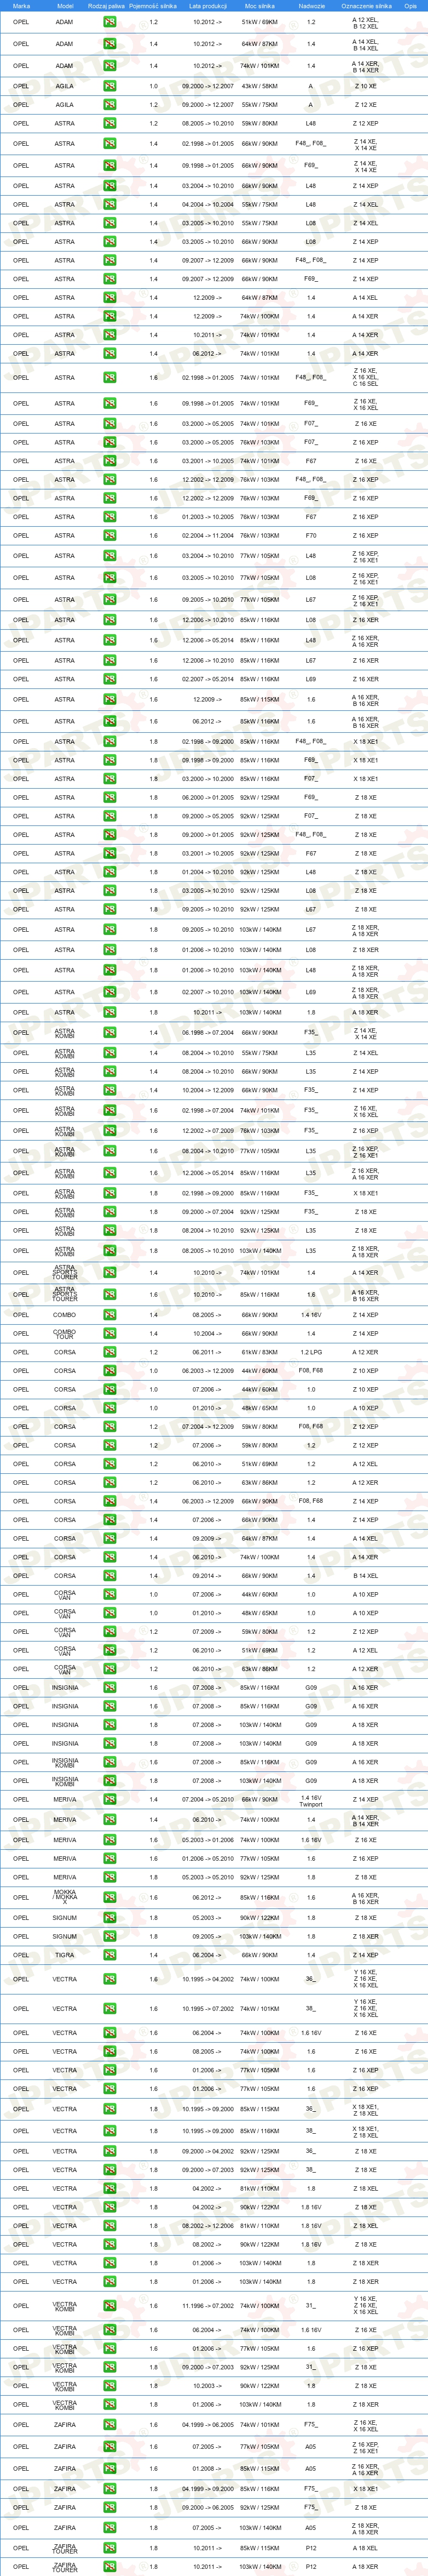This screenshot has width=428, height=2576.
Task: Select the TIGRA model cell
Action: 65,1955
